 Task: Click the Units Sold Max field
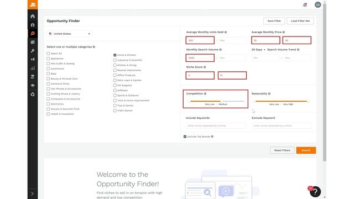pyautogui.click(x=232, y=40)
